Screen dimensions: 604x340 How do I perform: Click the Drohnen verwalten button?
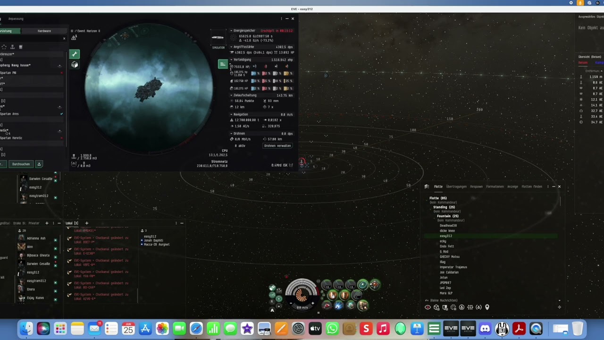[277, 145]
